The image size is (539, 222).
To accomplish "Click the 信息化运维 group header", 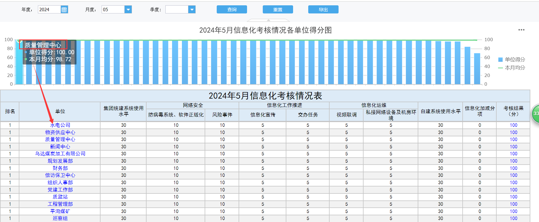I will pos(374,105).
